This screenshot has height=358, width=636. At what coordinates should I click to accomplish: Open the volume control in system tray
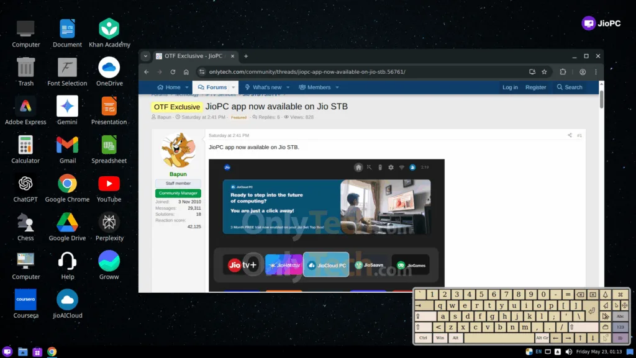[x=568, y=352]
